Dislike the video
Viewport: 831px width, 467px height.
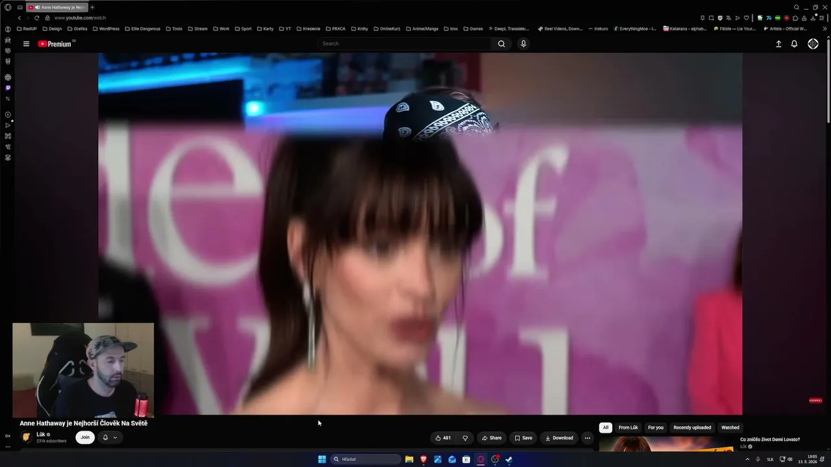point(465,438)
